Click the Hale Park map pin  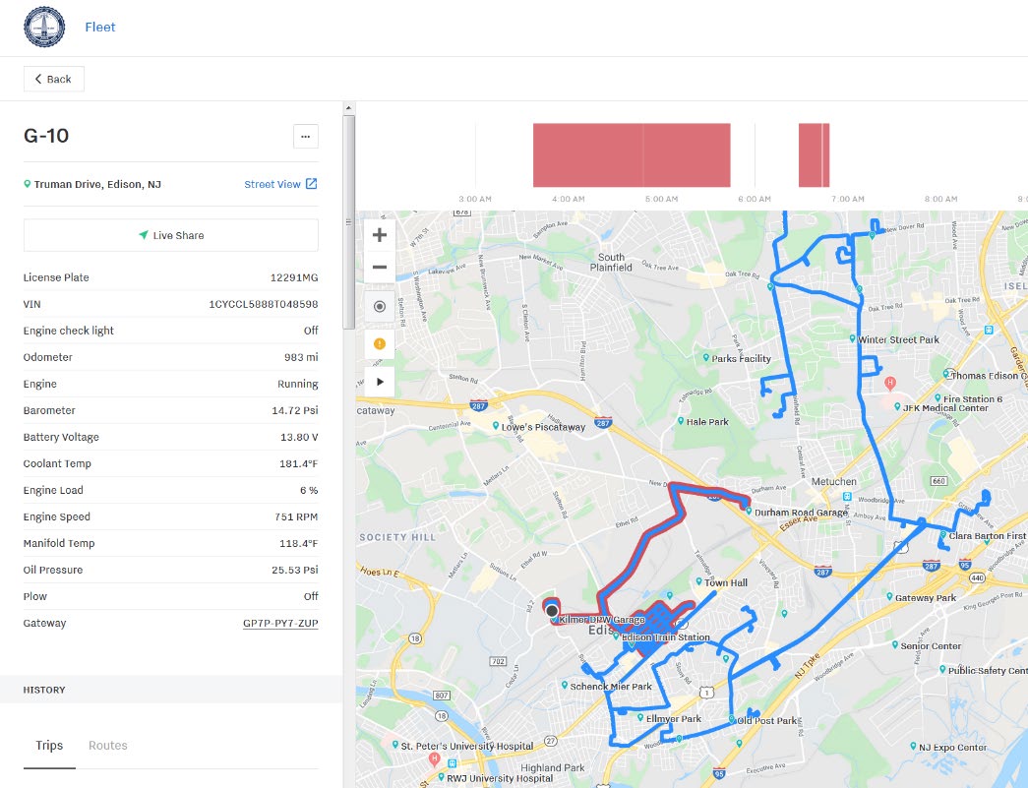681,421
